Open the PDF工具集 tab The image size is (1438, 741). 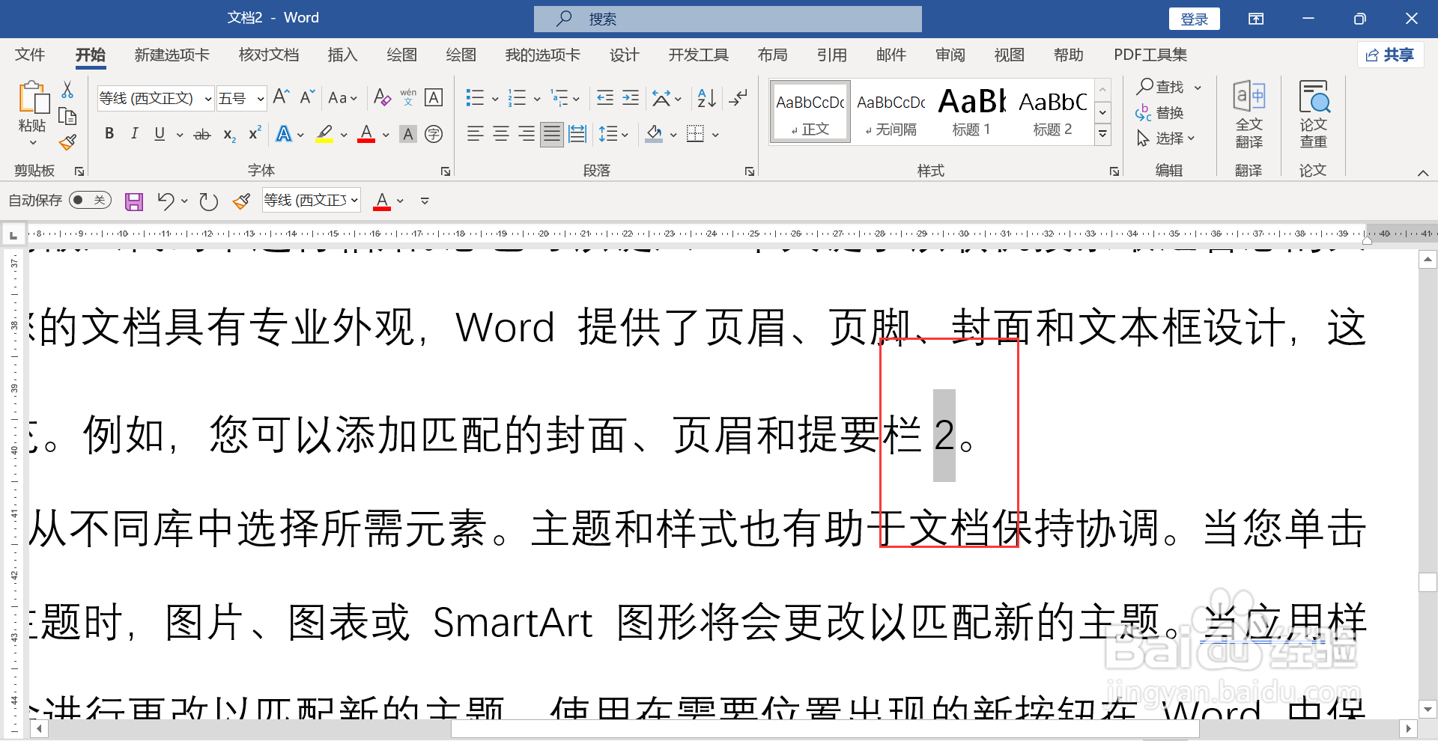(1150, 55)
